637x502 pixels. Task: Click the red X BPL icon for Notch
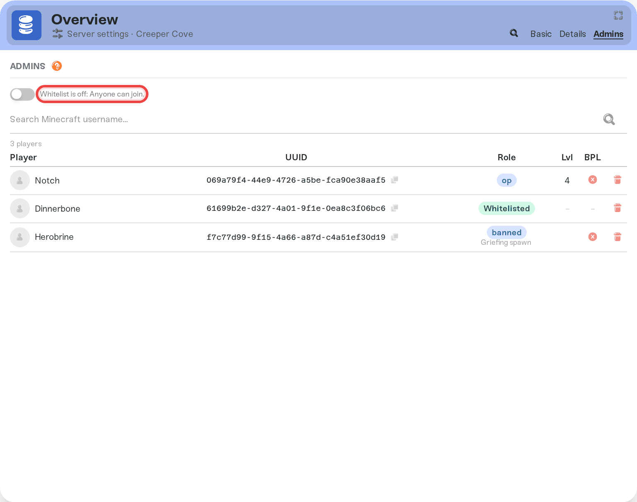coord(593,179)
